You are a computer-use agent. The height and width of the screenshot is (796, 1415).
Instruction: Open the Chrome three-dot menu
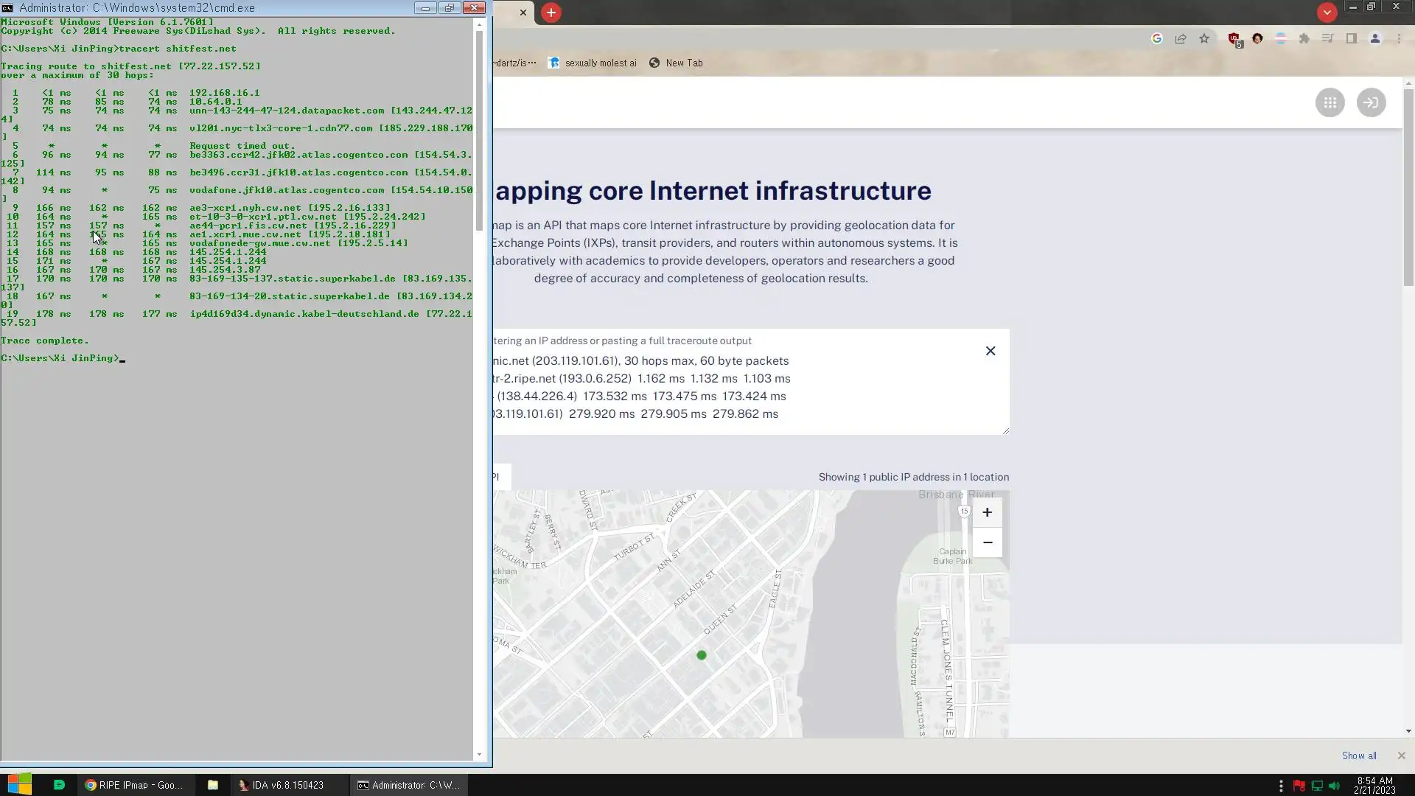point(1399,39)
